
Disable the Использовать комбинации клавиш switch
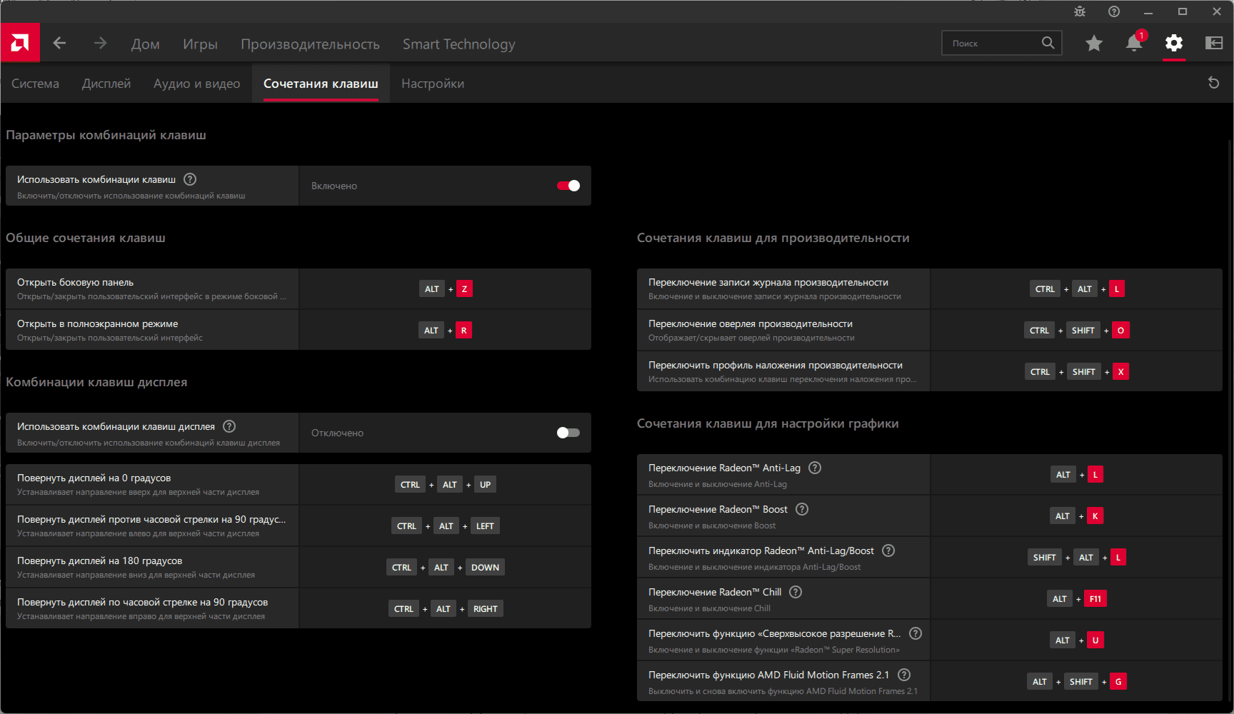(568, 186)
